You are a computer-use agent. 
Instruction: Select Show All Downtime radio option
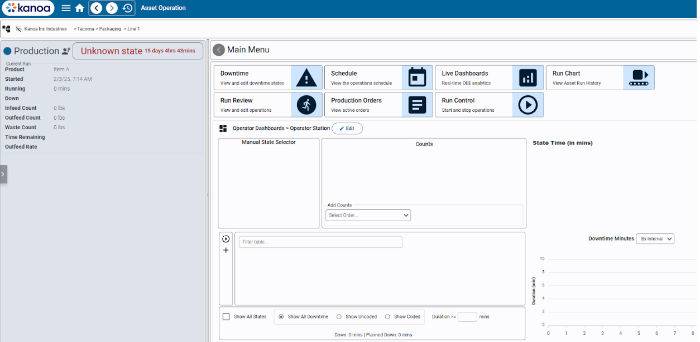(x=281, y=316)
